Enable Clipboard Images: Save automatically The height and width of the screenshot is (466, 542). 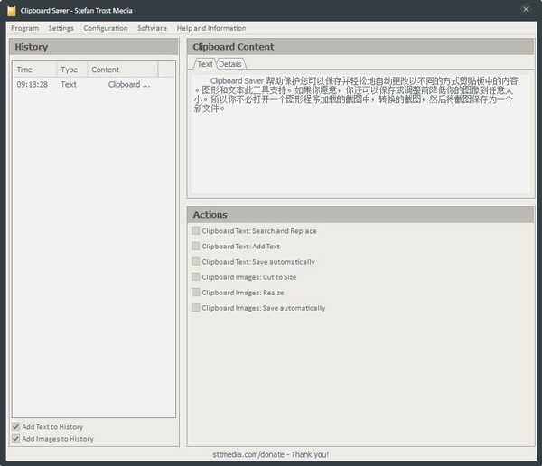[x=196, y=308]
